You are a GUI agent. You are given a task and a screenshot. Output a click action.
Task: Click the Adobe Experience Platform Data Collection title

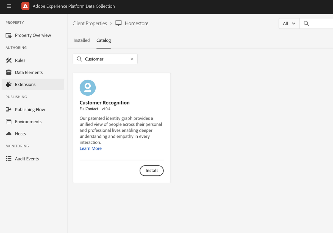click(74, 6)
